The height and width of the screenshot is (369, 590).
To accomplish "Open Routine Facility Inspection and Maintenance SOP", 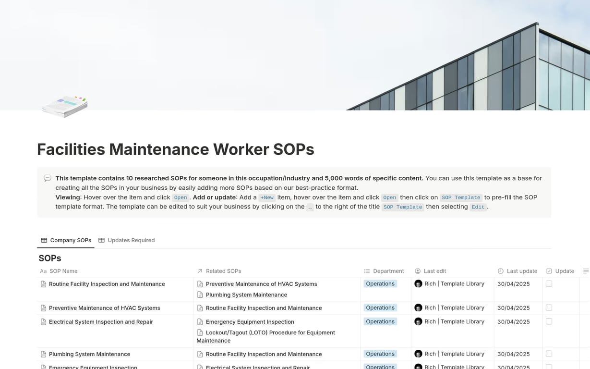I will [x=107, y=284].
